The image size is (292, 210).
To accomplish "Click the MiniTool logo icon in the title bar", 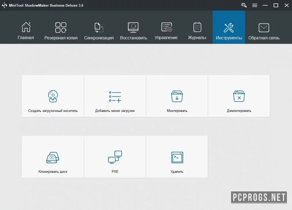I will 4,5.
